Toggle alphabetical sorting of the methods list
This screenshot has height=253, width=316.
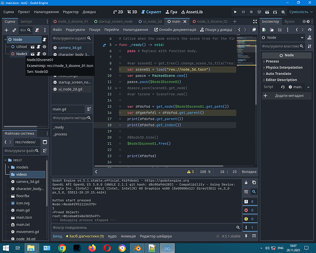[89, 109]
